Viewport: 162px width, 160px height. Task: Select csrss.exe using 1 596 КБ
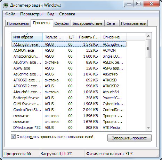(69, 116)
